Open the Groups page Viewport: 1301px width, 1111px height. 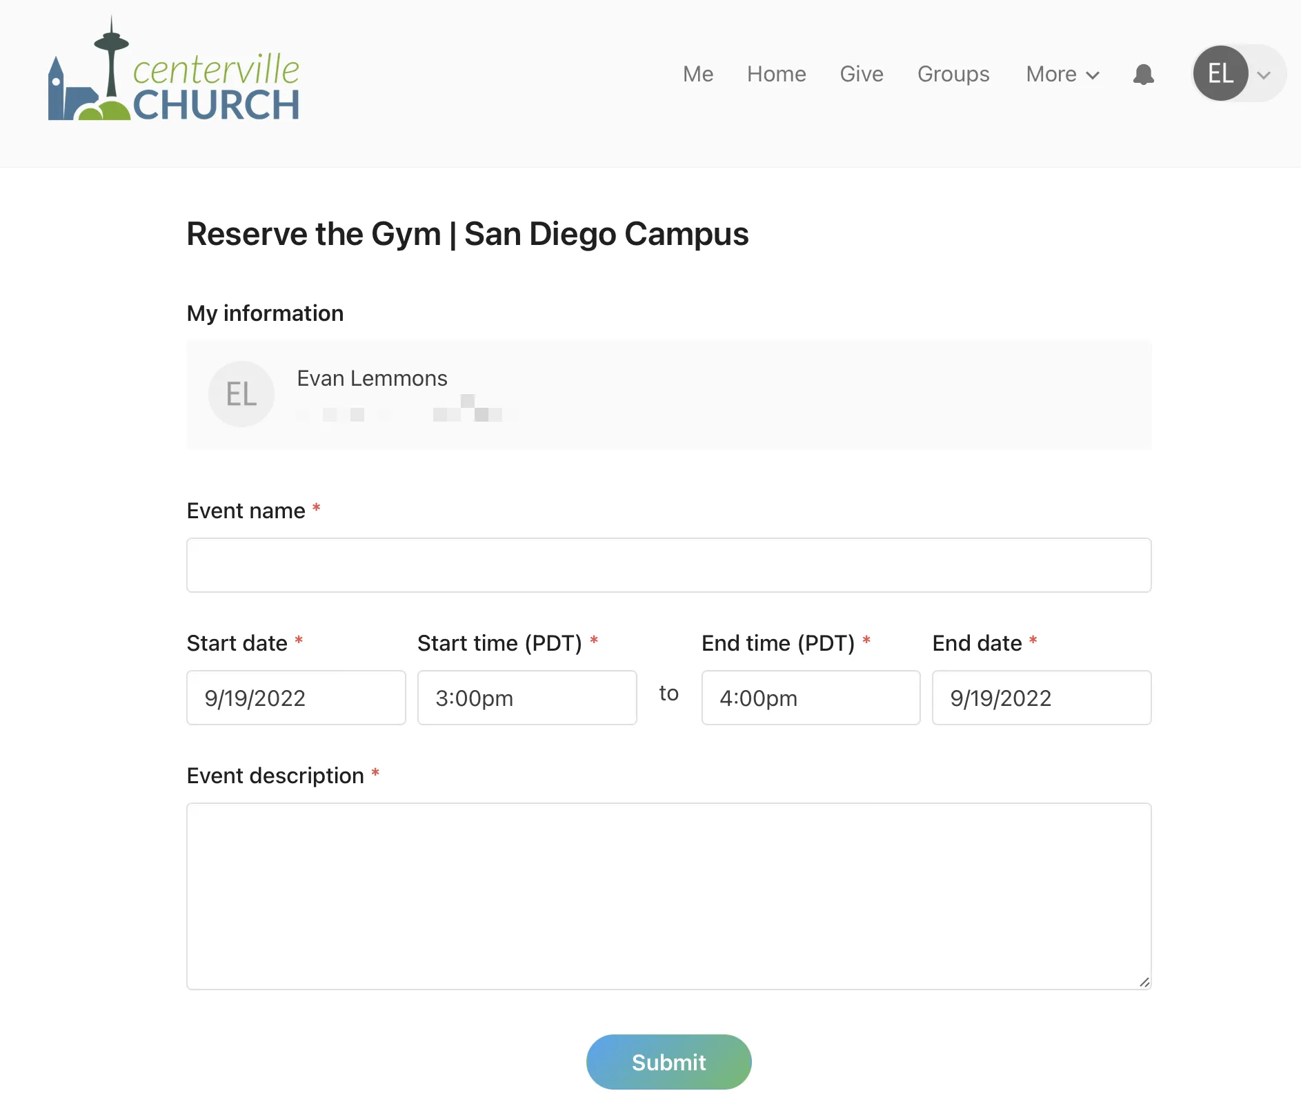[953, 75]
